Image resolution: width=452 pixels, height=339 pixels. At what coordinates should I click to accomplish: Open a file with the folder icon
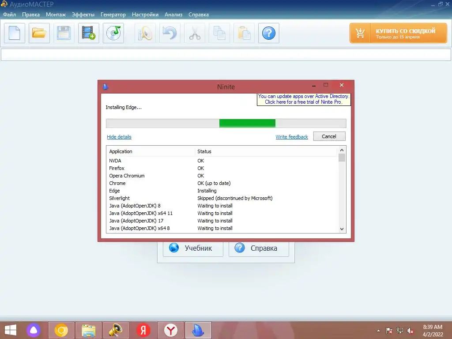coord(39,33)
